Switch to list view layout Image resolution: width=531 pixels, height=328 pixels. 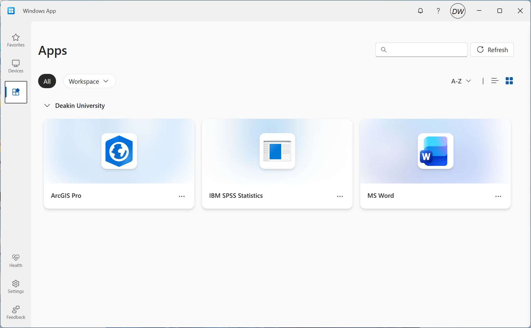pyautogui.click(x=495, y=80)
